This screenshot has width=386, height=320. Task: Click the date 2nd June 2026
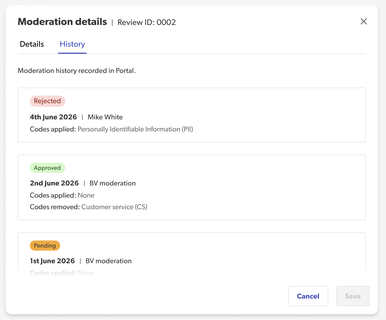54,183
